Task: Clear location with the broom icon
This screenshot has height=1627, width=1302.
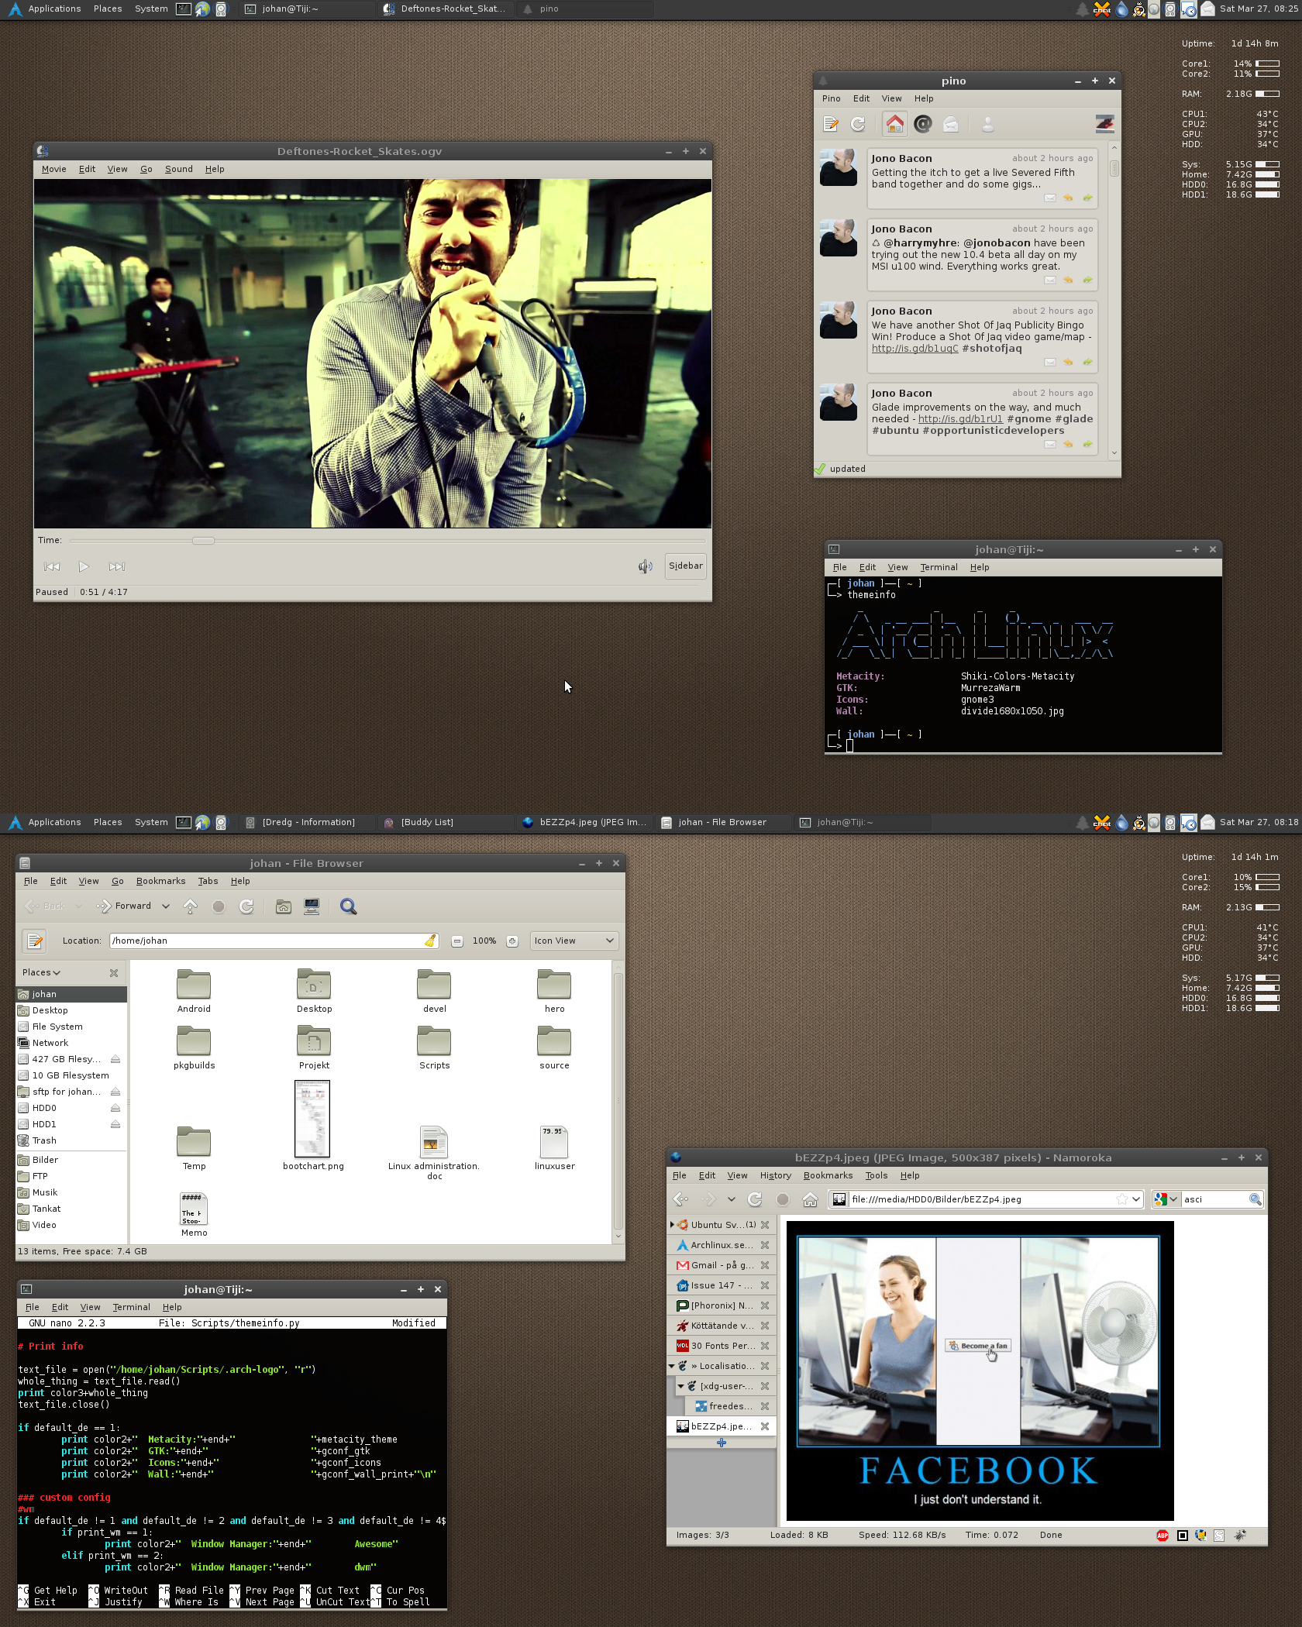Action: point(429,941)
